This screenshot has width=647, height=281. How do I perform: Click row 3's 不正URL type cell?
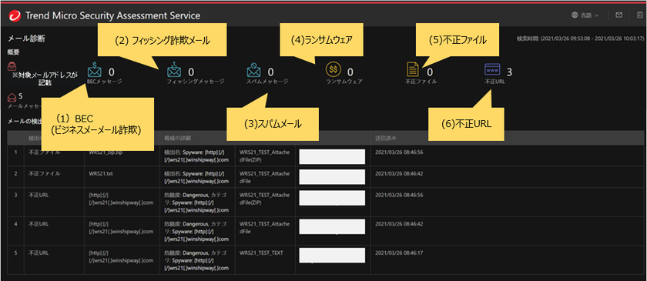tap(39, 196)
